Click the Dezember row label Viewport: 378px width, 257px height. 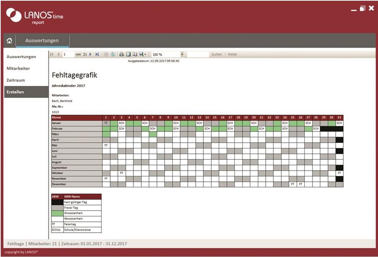[77, 184]
